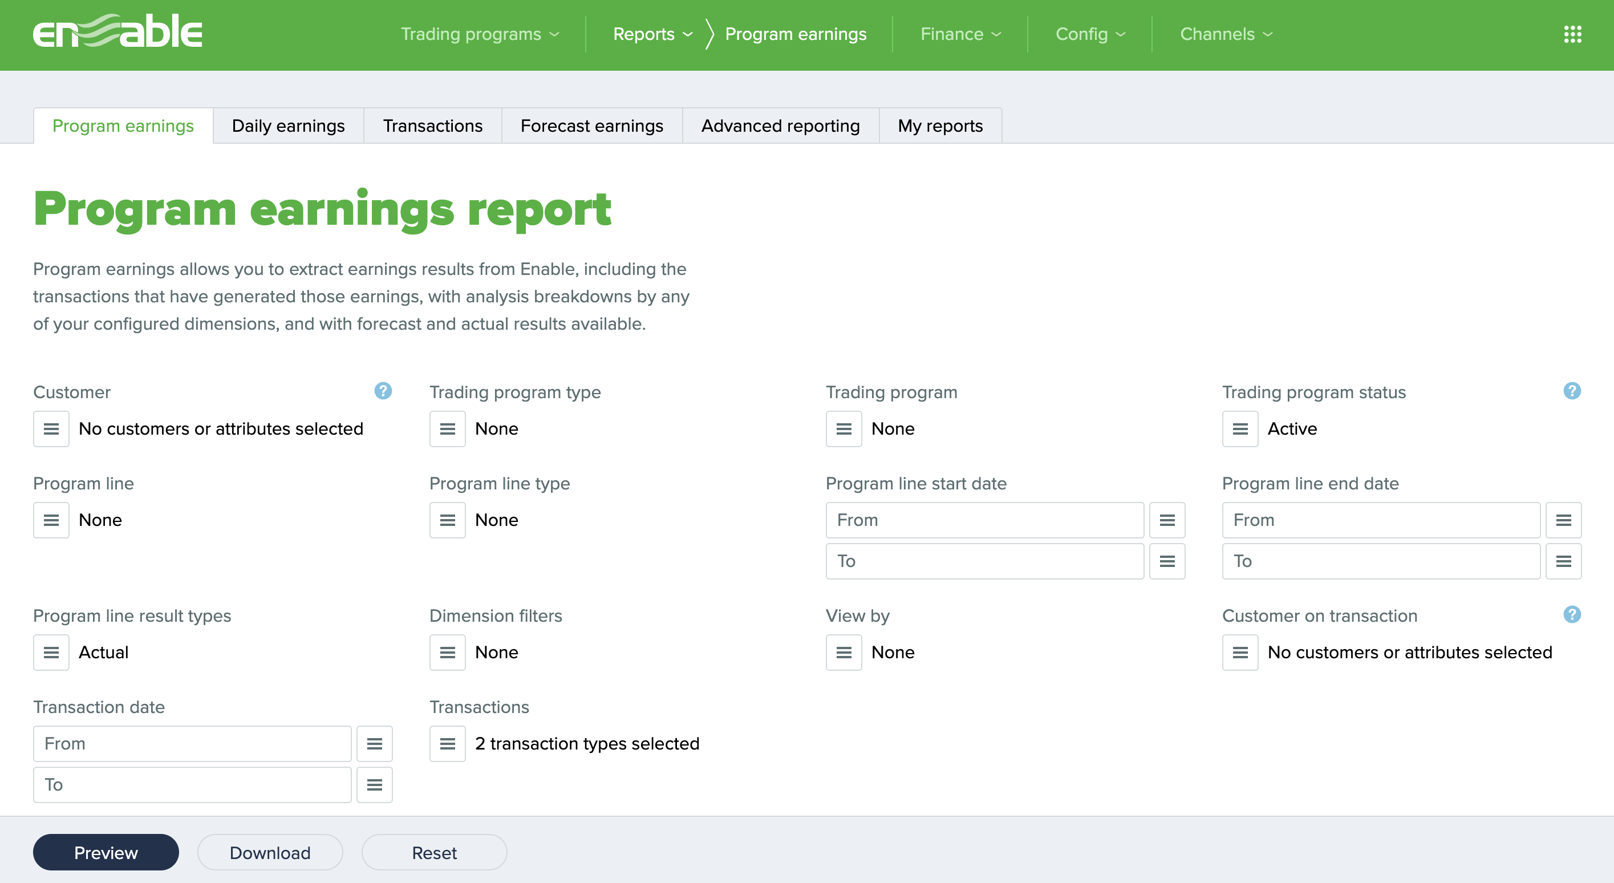
Task: Switch to Forecast earnings tab
Action: tap(591, 126)
